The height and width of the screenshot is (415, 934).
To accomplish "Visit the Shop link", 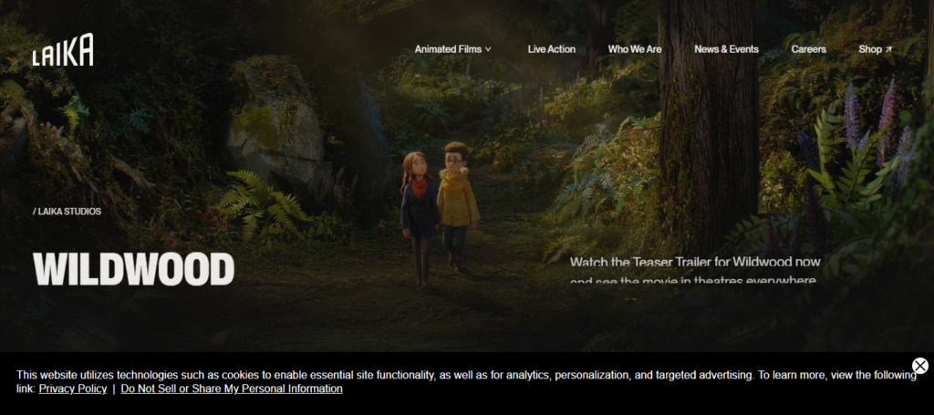I will pos(875,49).
